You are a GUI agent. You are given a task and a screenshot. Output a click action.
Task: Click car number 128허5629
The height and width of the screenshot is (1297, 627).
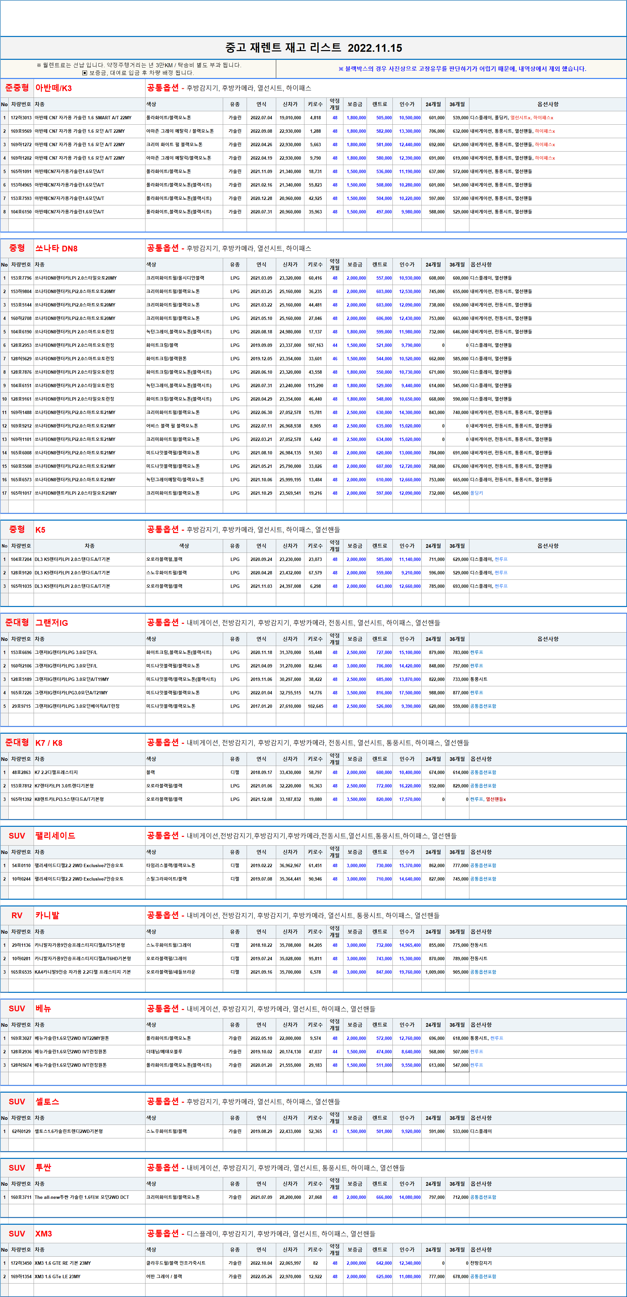(x=21, y=359)
